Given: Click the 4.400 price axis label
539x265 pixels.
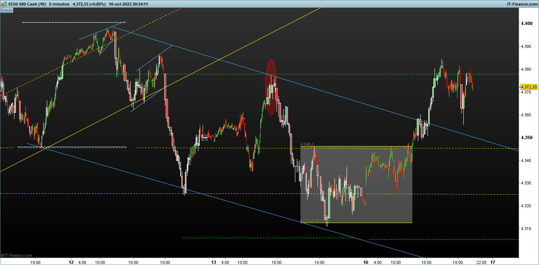Looking at the screenshot, I should click(x=526, y=24).
